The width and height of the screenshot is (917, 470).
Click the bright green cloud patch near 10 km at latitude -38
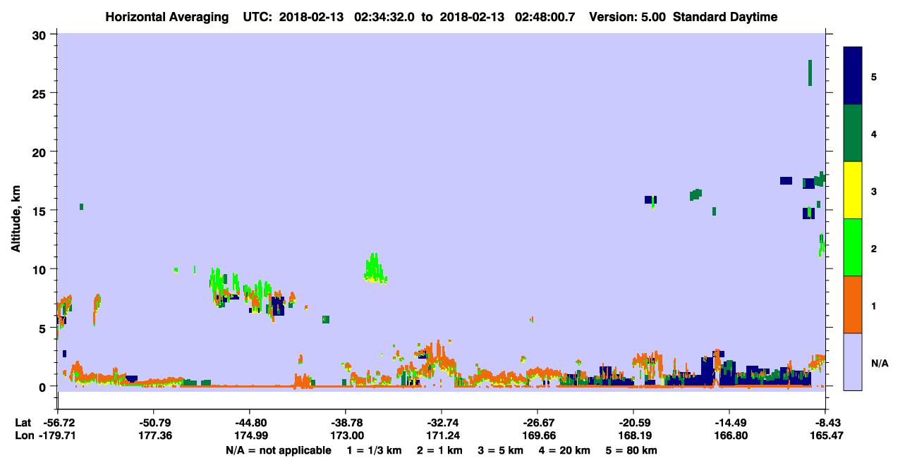tap(375, 269)
